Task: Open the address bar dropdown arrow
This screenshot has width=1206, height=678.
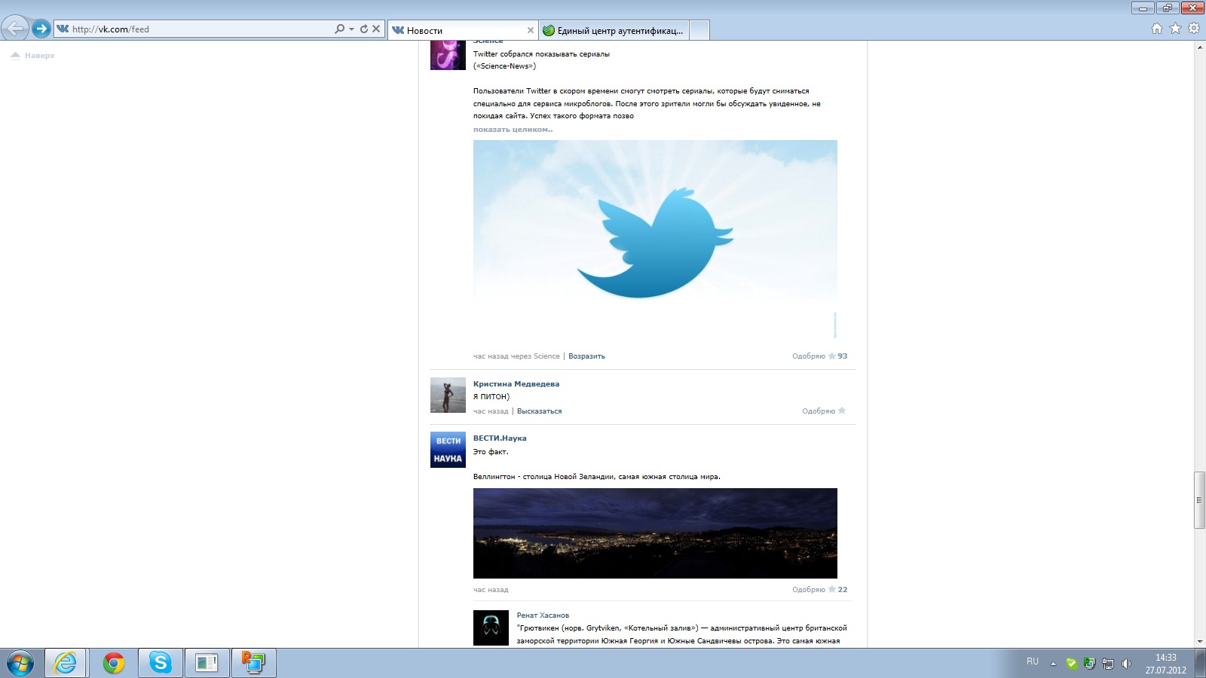Action: click(x=351, y=29)
